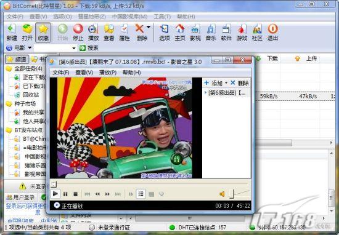Click the 停止 stop task toolbar icon
The image size is (339, 235).
(78, 33)
